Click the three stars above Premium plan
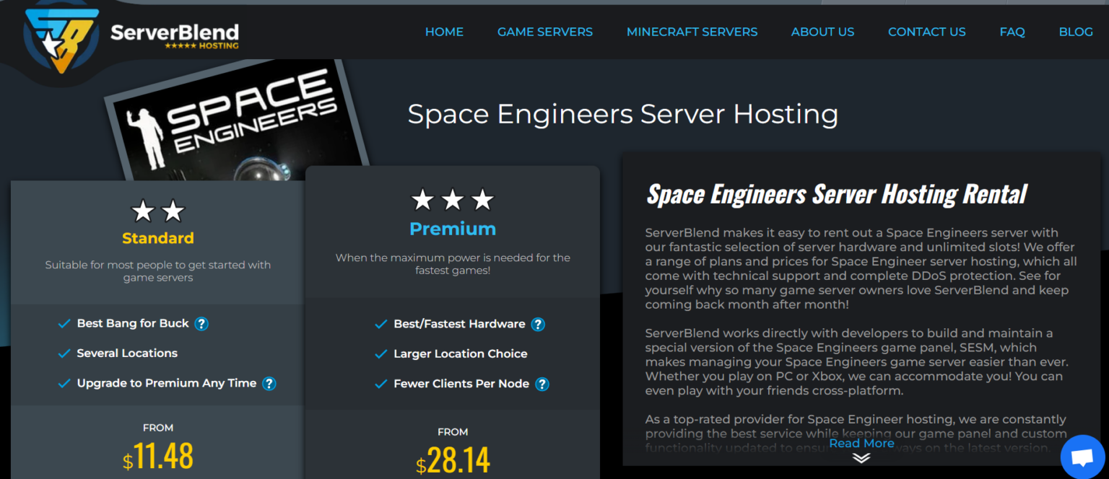1109x479 pixels. click(453, 200)
